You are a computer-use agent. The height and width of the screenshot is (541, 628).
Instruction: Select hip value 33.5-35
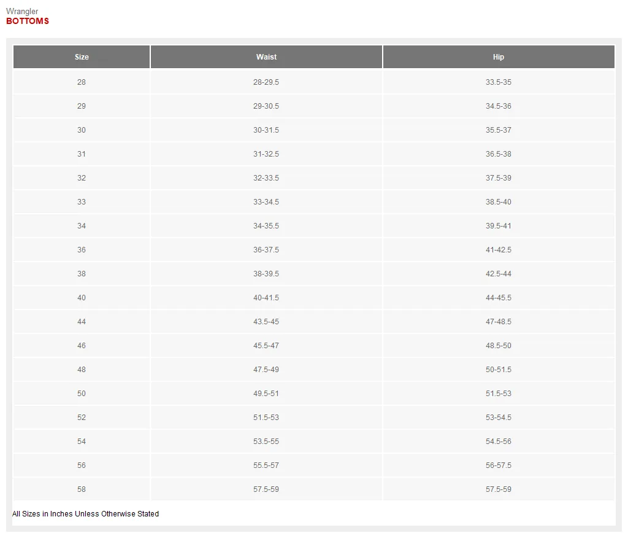(x=499, y=82)
